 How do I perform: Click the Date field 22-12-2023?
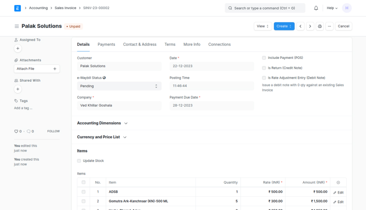tap(211, 66)
